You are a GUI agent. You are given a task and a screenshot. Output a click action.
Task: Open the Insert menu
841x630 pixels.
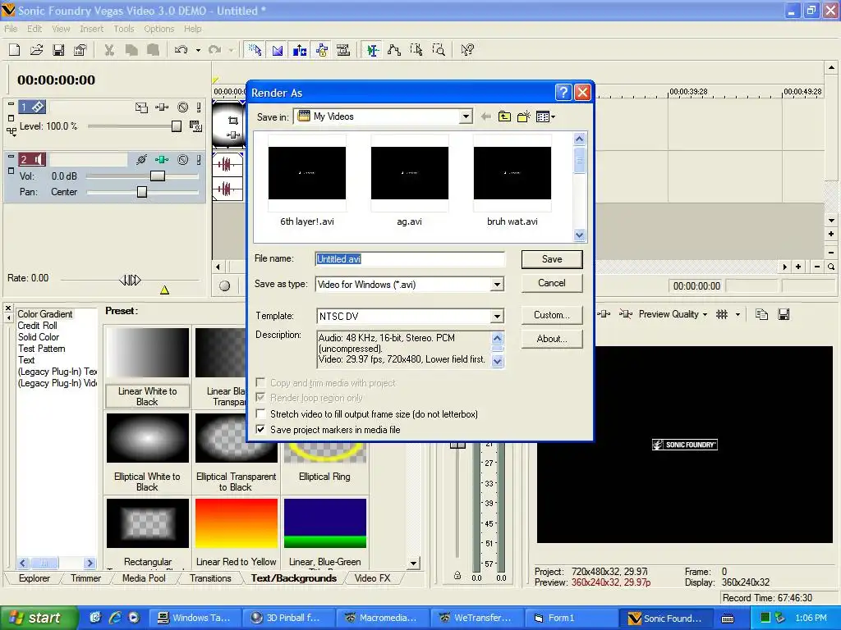pos(92,29)
